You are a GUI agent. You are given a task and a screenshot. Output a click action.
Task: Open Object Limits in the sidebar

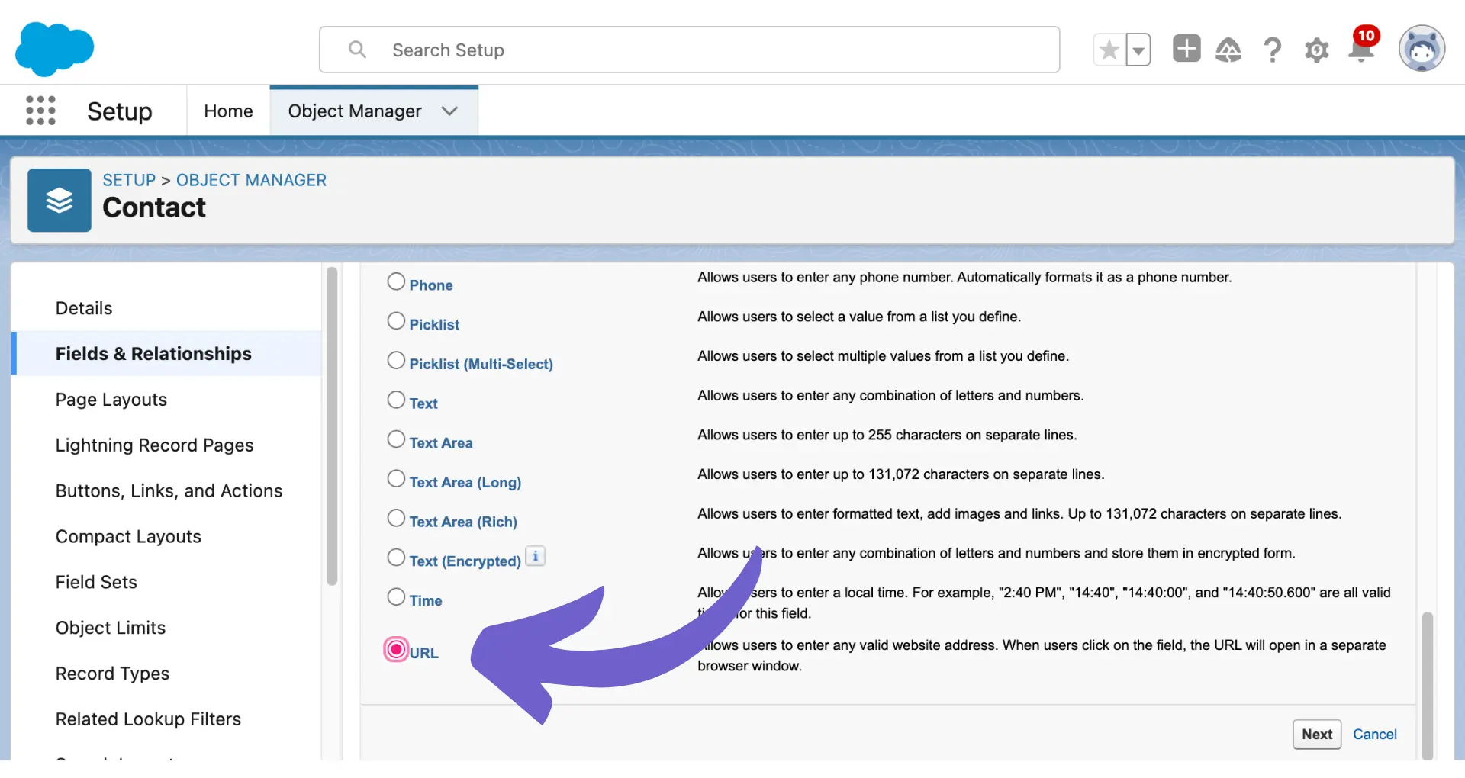[x=111, y=628]
